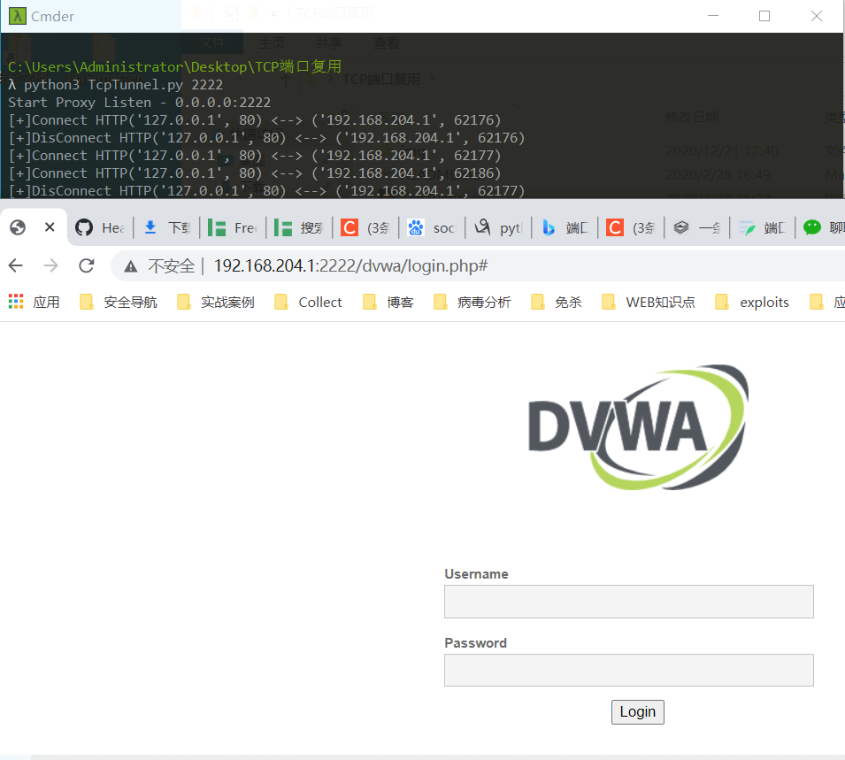Click the '不安全' not-secure text

point(172,265)
